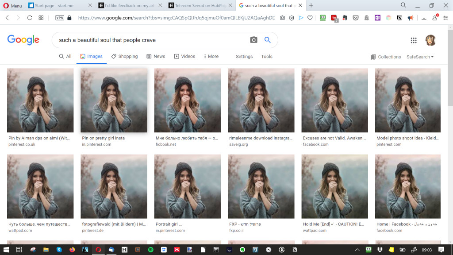
Task: Open the Windows notification center
Action: click(441, 250)
